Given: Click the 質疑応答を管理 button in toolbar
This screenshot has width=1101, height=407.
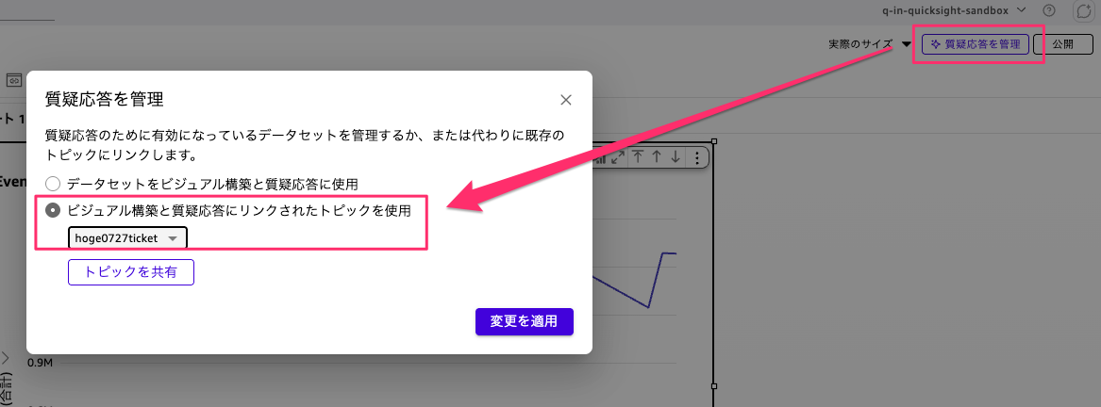Looking at the screenshot, I should tap(976, 44).
